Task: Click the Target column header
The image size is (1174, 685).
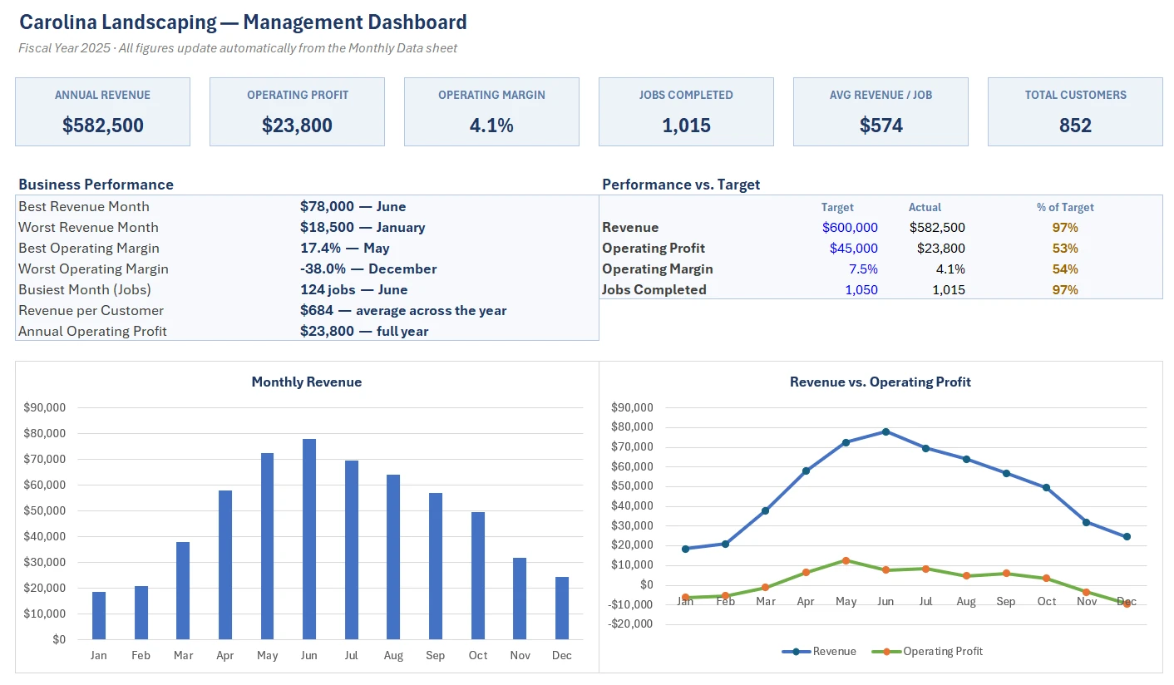Action: point(837,207)
